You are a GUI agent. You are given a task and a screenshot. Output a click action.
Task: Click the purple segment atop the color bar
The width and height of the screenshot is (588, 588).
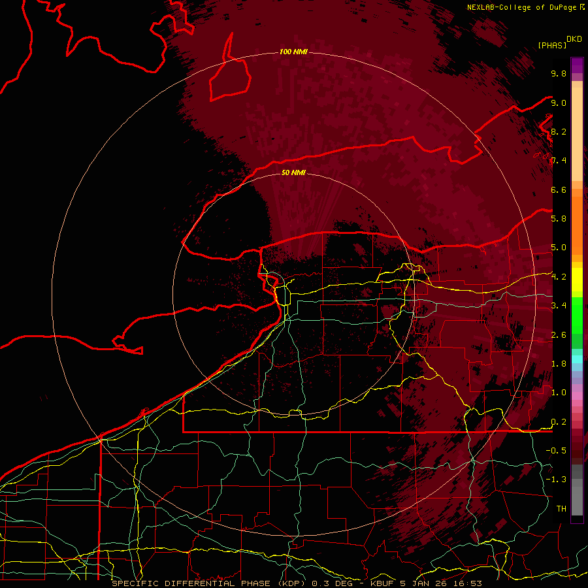tap(577, 66)
